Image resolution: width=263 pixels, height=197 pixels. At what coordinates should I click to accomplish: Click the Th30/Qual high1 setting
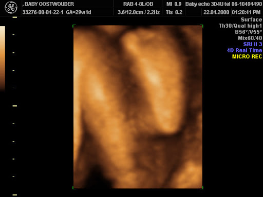pyautogui.click(x=240, y=26)
